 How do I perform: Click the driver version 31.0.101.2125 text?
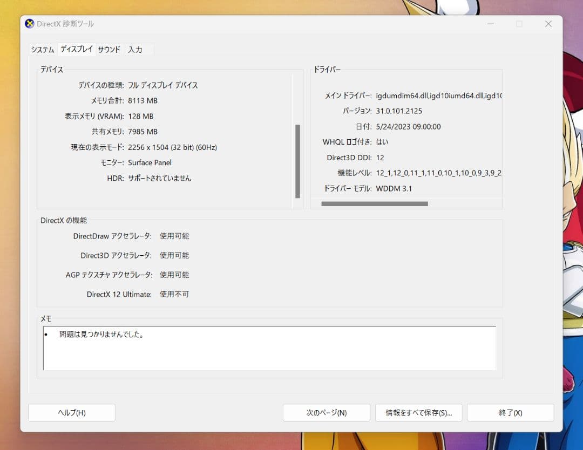400,111
